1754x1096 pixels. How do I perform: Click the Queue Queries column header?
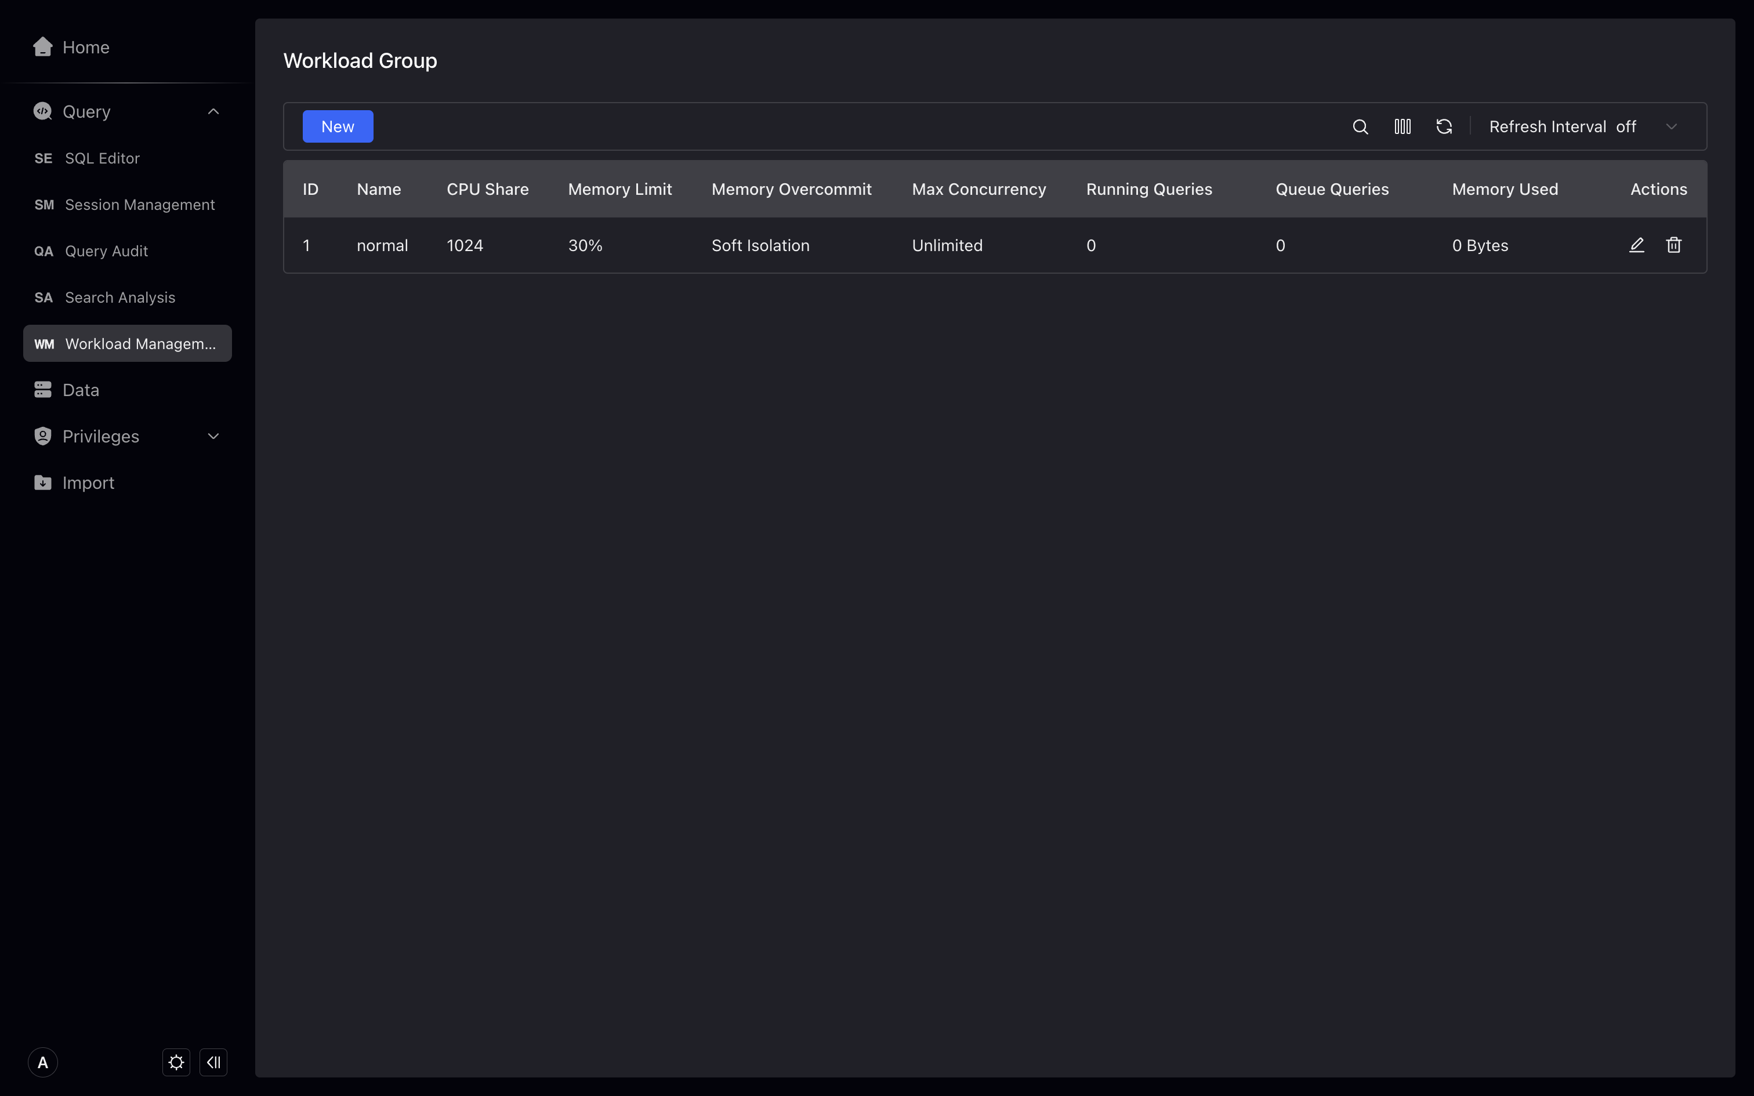pyautogui.click(x=1332, y=189)
